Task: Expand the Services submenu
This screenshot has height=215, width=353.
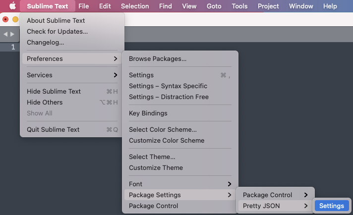Action: point(72,75)
